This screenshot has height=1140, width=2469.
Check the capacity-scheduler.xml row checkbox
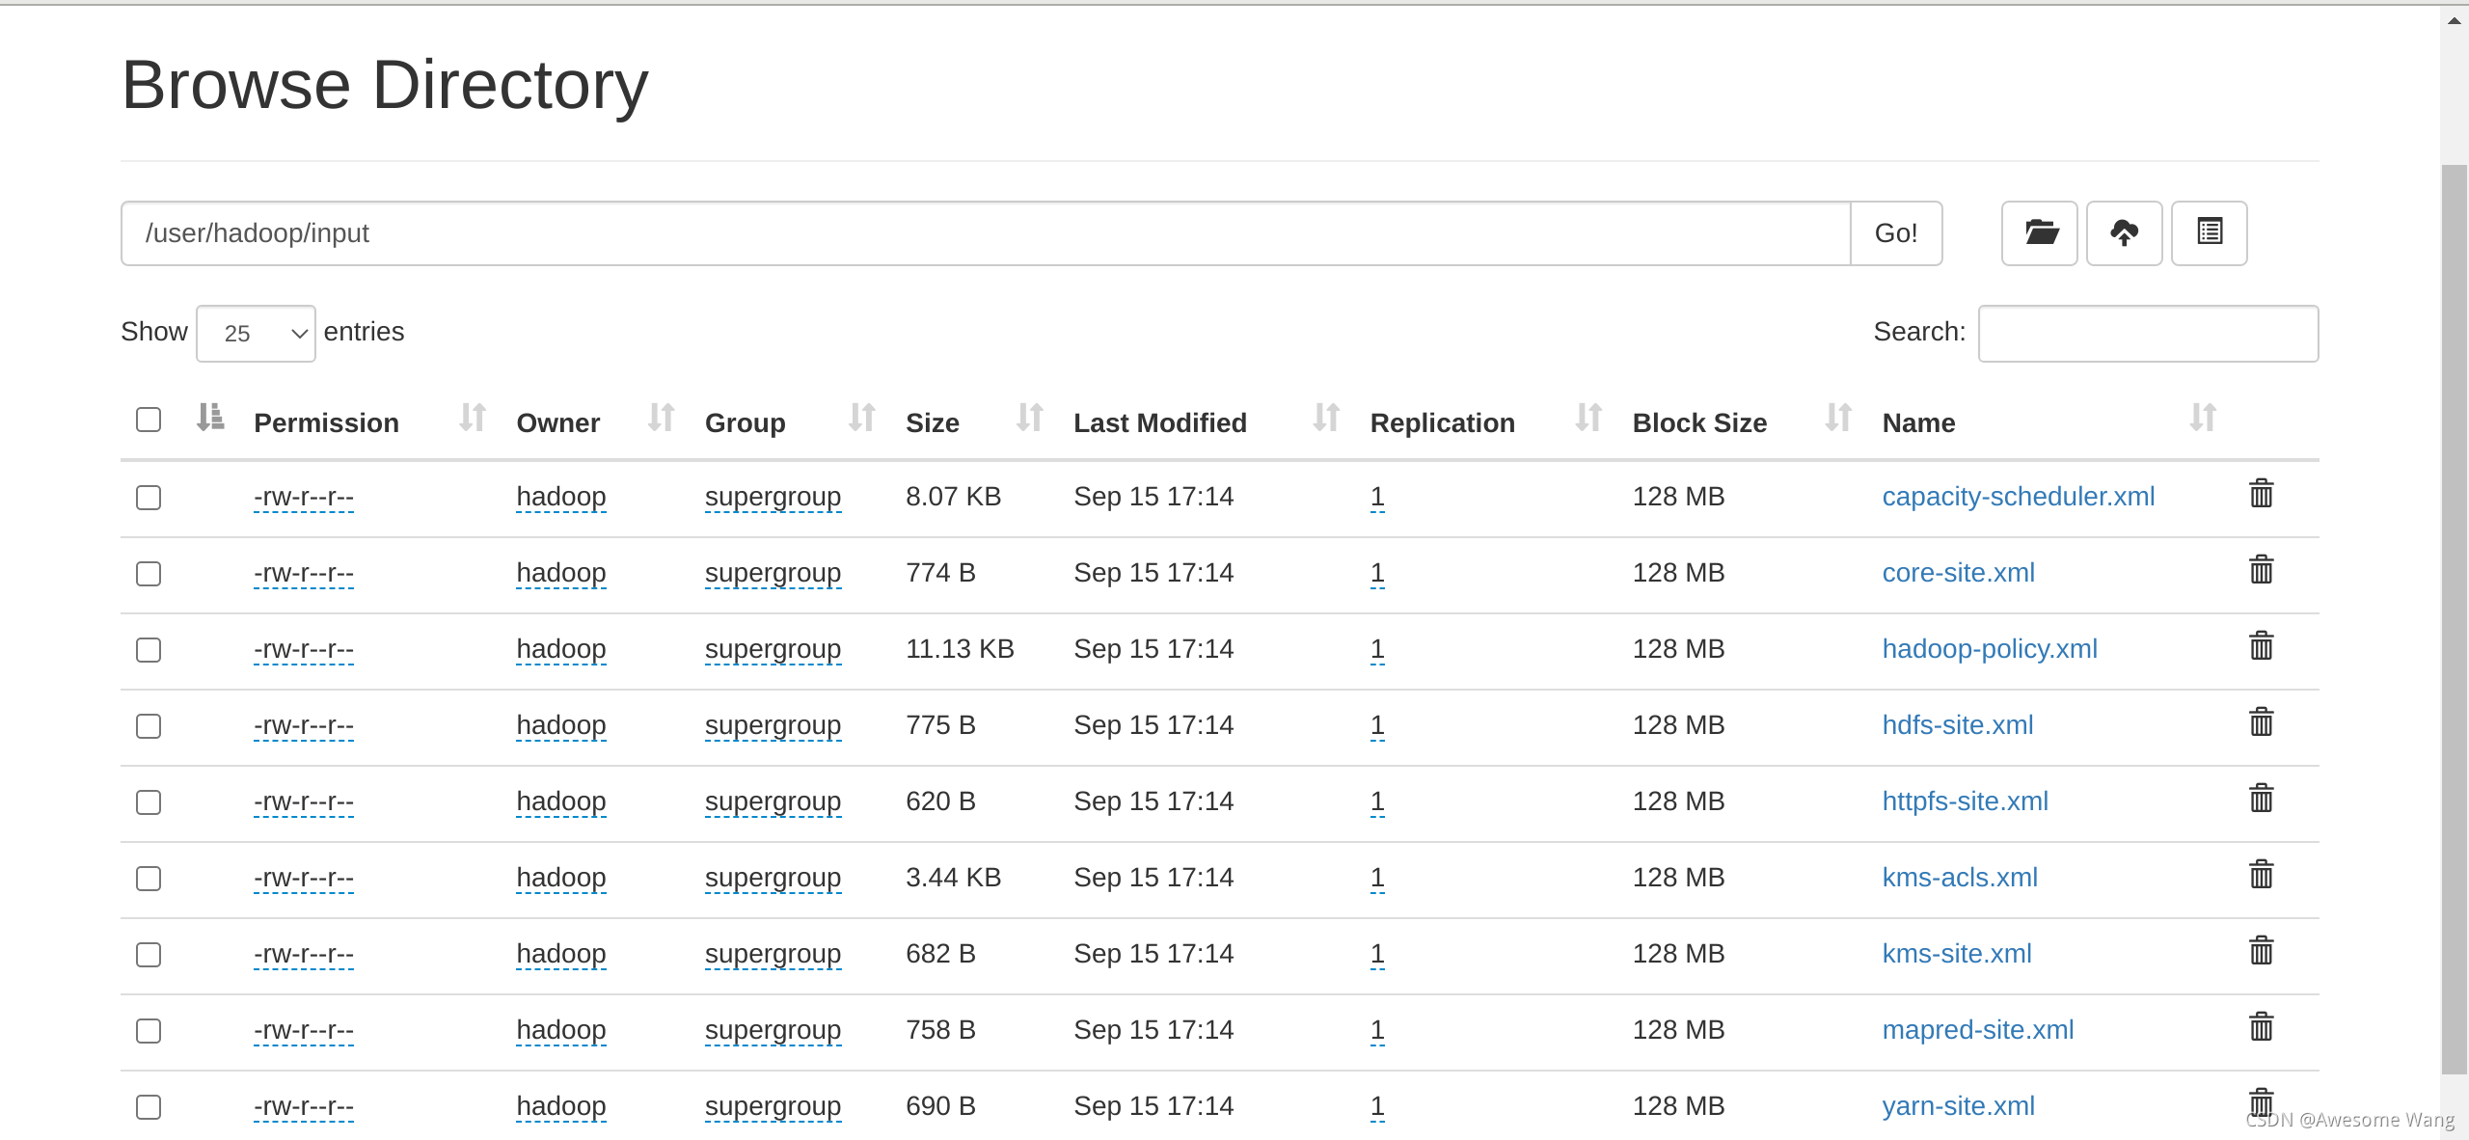tap(149, 498)
